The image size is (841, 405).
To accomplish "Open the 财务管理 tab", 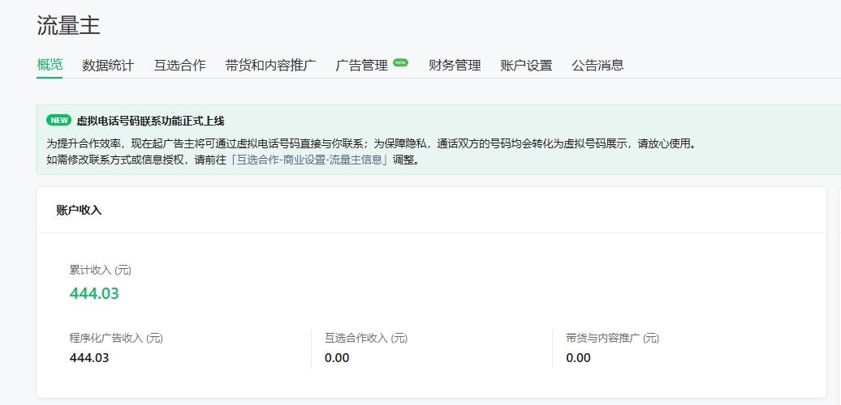I will 455,65.
